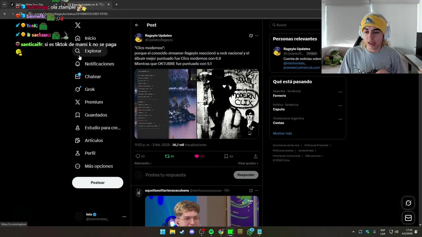Open Guardados bookmarks
Viewport: 422px width, 237px height.
click(91, 115)
